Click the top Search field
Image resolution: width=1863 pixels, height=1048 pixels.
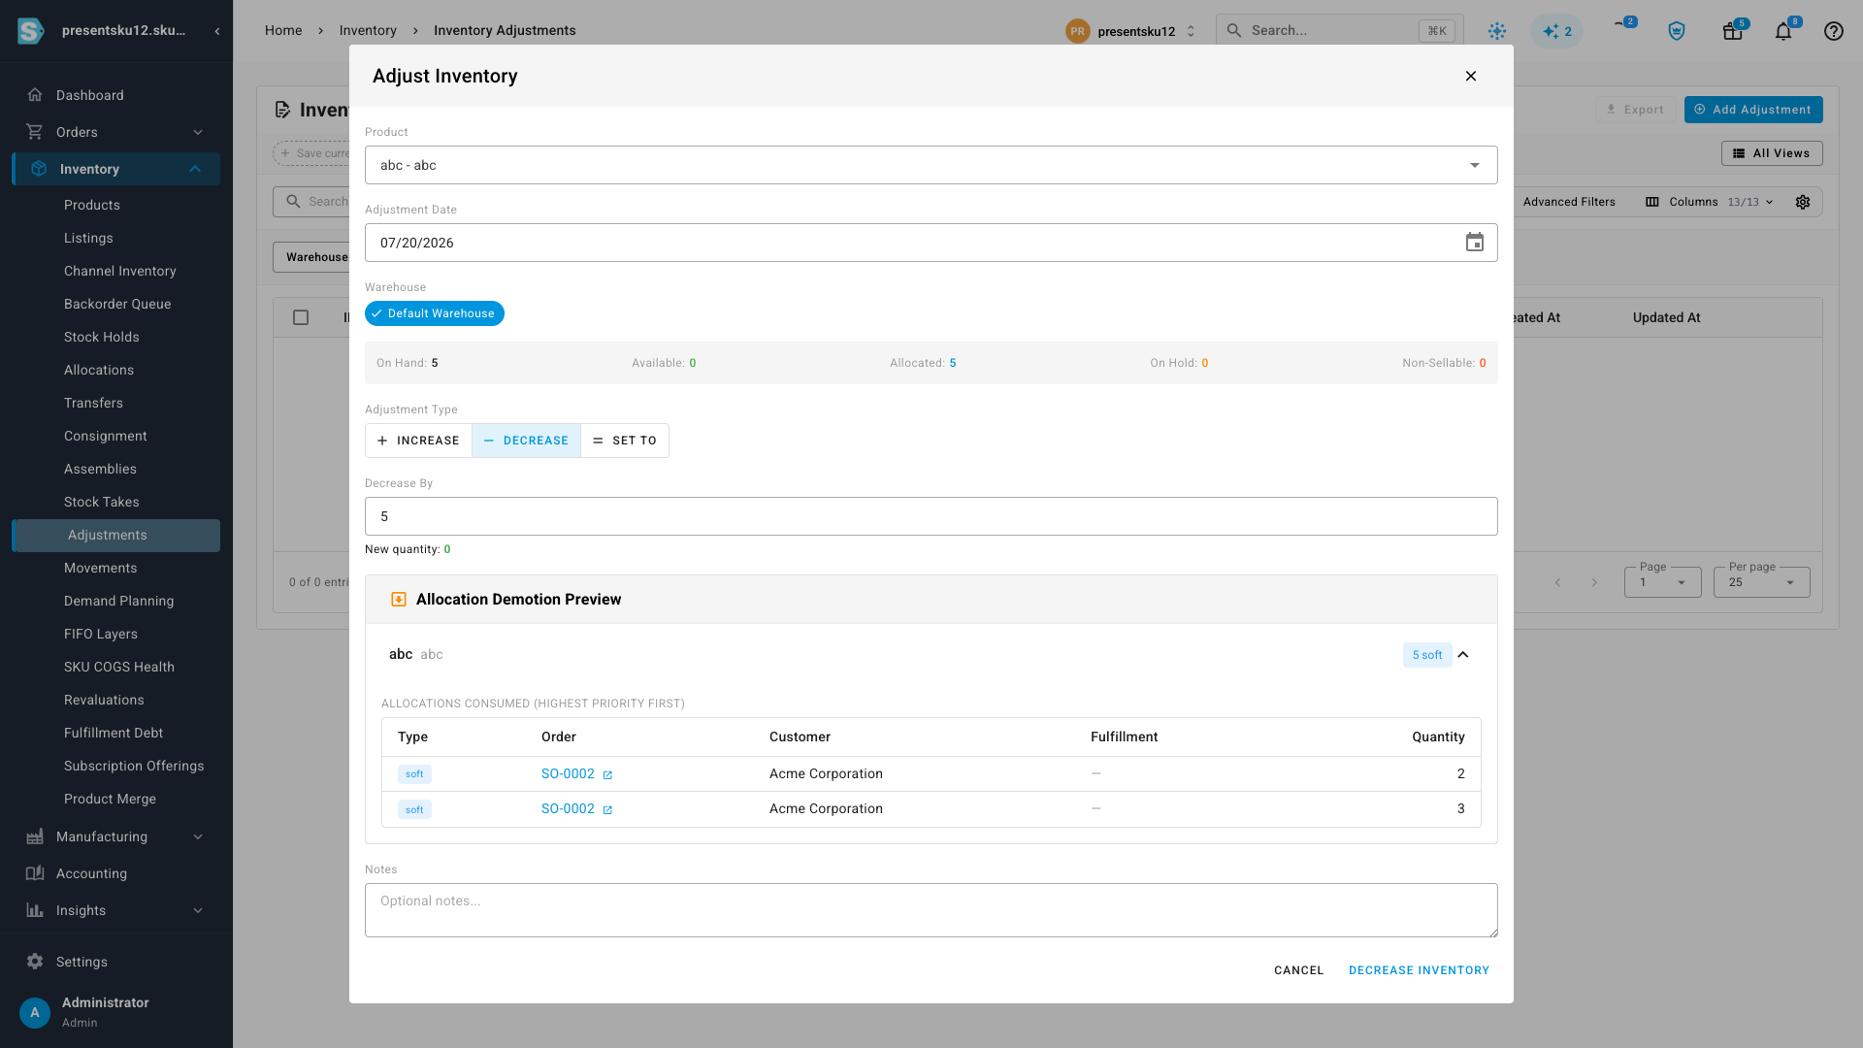click(1339, 31)
